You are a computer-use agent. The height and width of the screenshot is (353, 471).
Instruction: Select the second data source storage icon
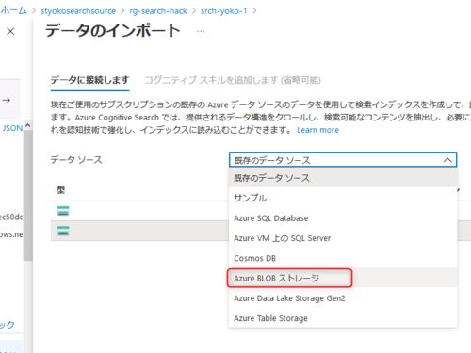click(63, 231)
